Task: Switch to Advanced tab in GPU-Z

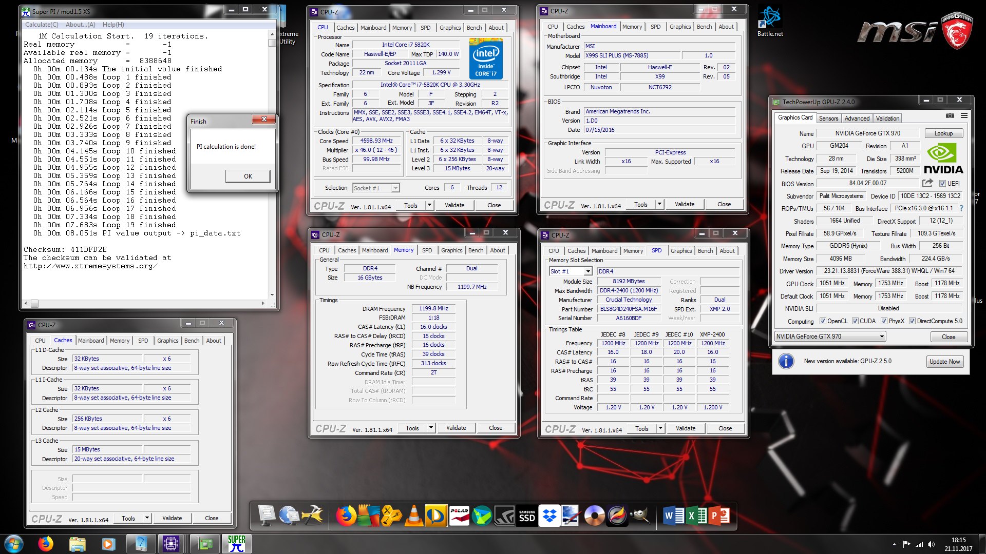Action: tap(857, 118)
